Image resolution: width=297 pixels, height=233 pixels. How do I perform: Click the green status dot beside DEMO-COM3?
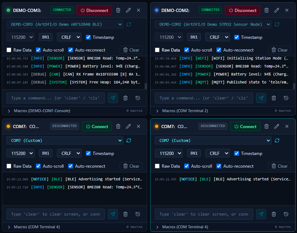click(x=8, y=10)
